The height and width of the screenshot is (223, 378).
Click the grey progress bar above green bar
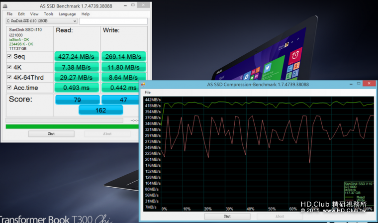(x=64, y=120)
